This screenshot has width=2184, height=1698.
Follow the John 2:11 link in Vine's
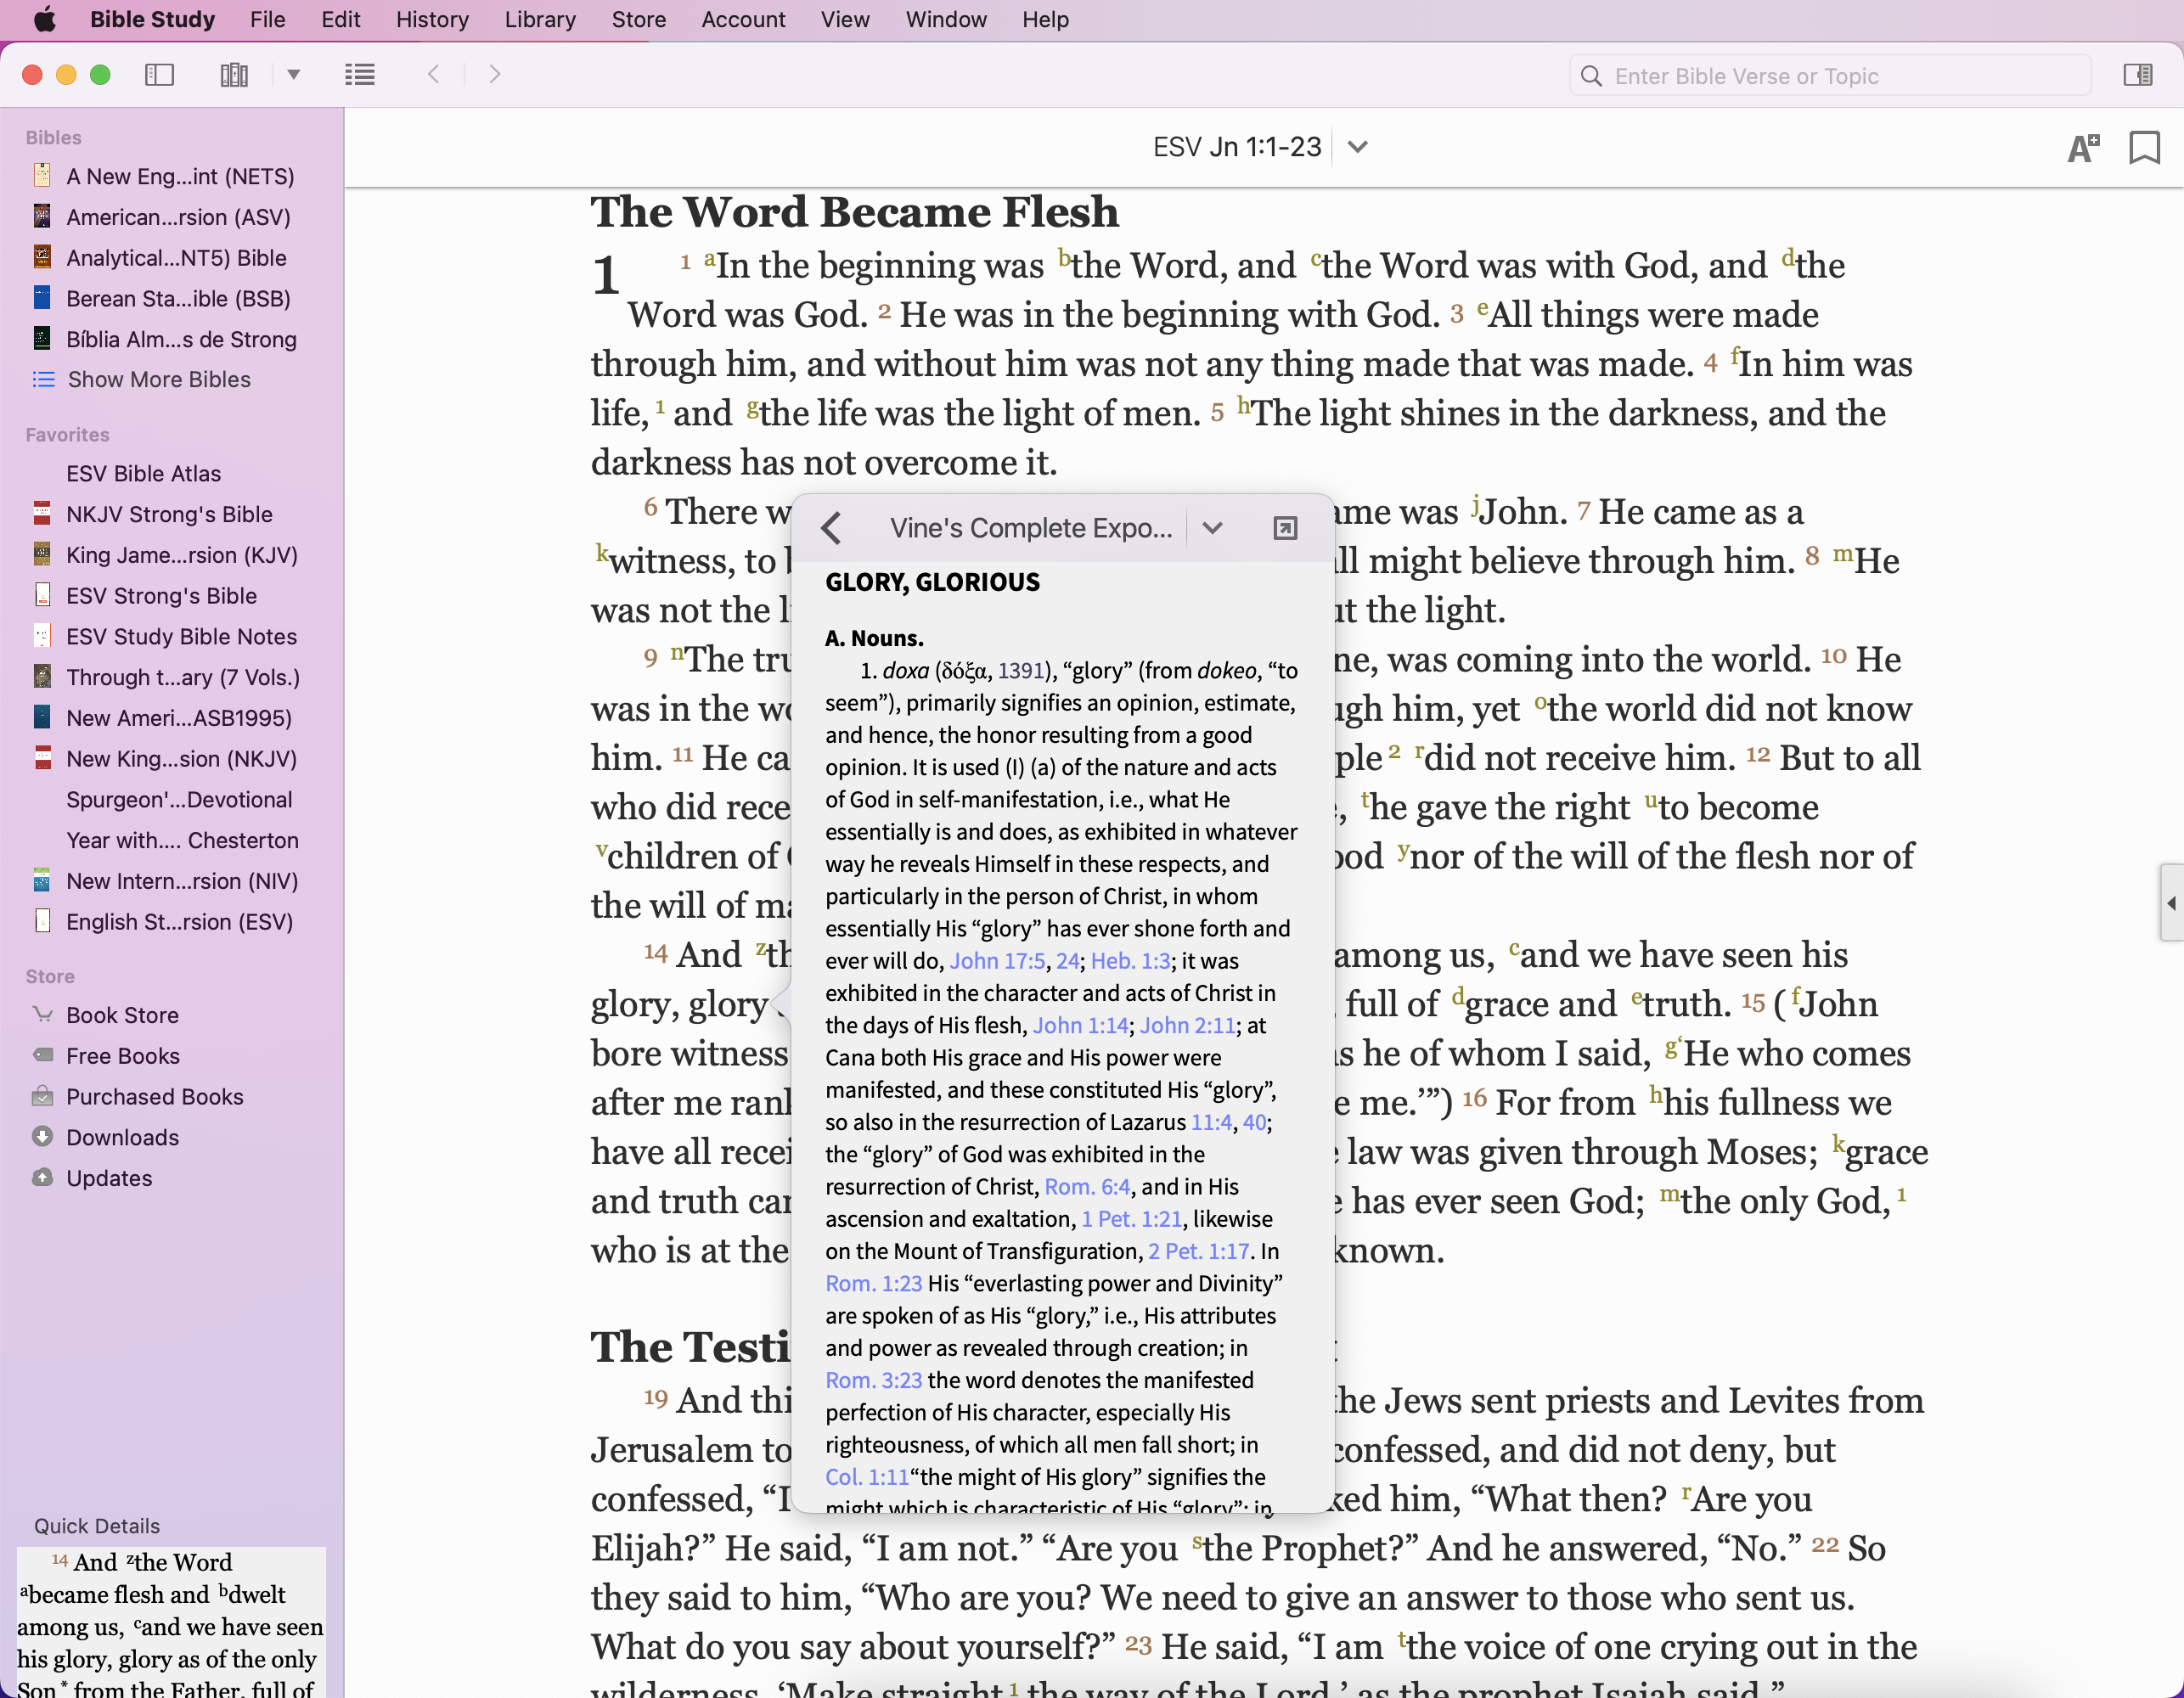pos(1188,1026)
